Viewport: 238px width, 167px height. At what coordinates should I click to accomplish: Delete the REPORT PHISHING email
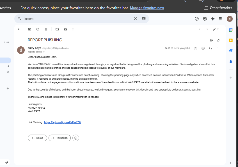(46, 29)
